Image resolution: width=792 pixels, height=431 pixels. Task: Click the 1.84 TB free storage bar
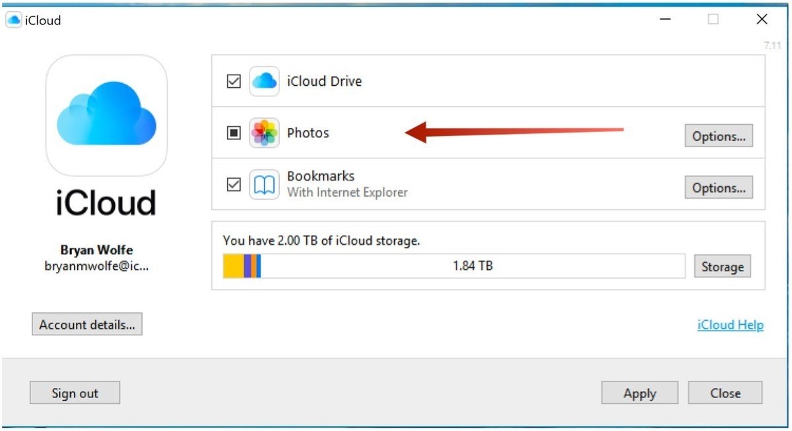[x=473, y=266]
